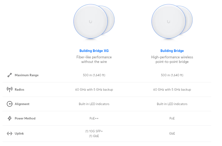Viewport: 222px width, 146px height.
Task: Click the PoE++ value for Building Bridge XG
Action: [94, 118]
